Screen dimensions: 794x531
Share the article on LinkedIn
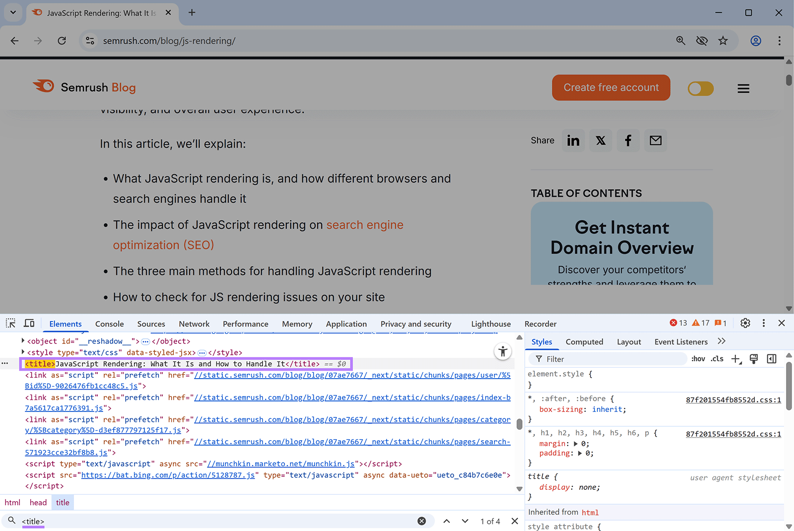[x=573, y=140]
